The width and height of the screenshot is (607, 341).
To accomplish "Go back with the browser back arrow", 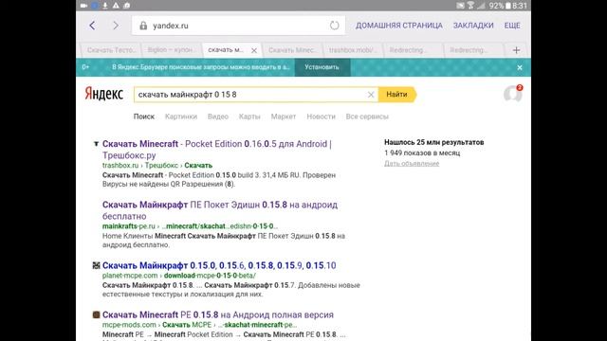I will pyautogui.click(x=92, y=26).
